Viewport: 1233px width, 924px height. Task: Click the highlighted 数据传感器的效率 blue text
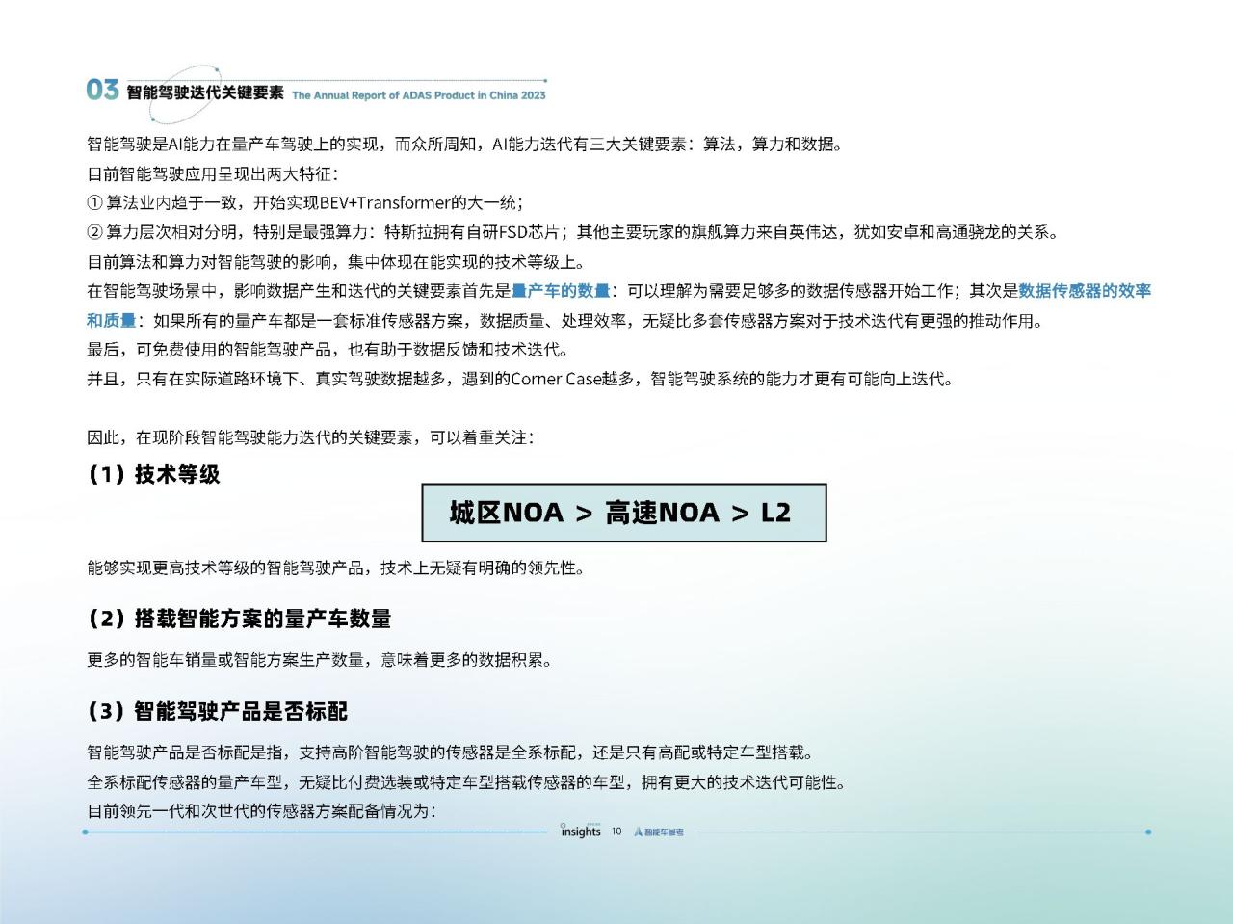click(x=1085, y=291)
